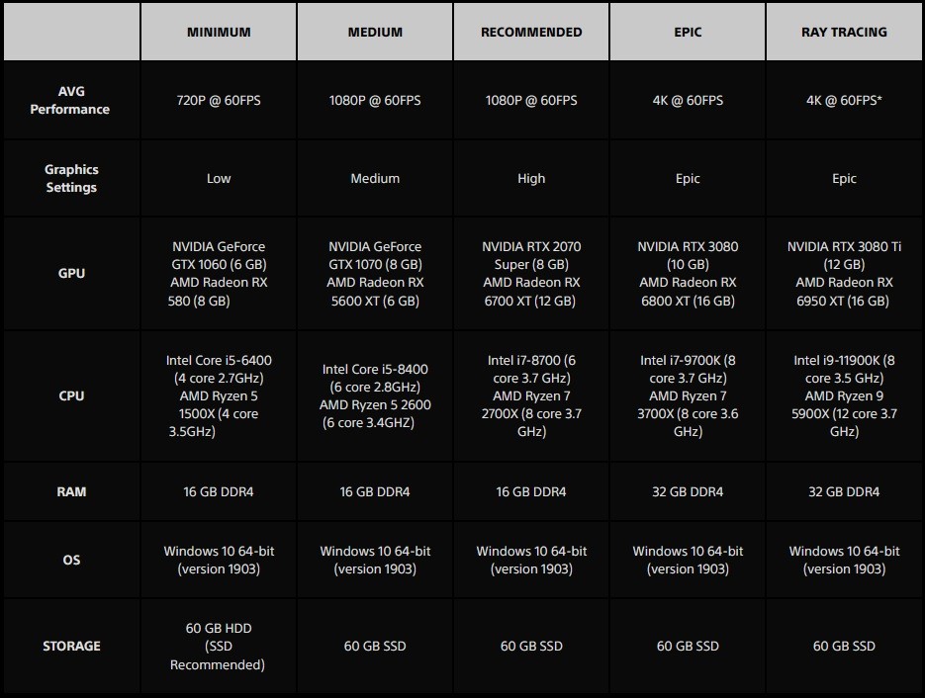This screenshot has width=925, height=698.
Task: Click the Intel i9-11900K CPU cell
Action: [844, 395]
